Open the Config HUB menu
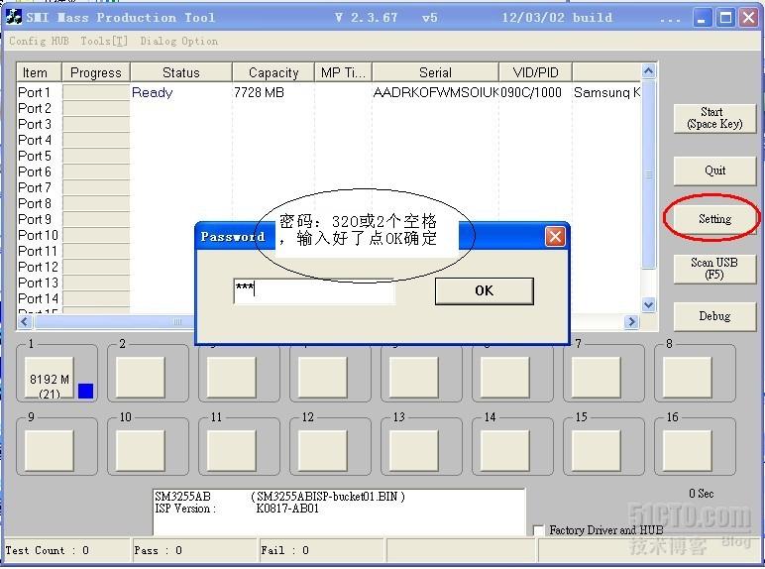The height and width of the screenshot is (569, 765). point(39,41)
